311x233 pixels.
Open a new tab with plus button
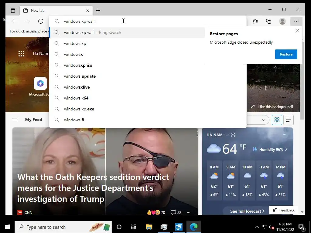tap(98, 11)
